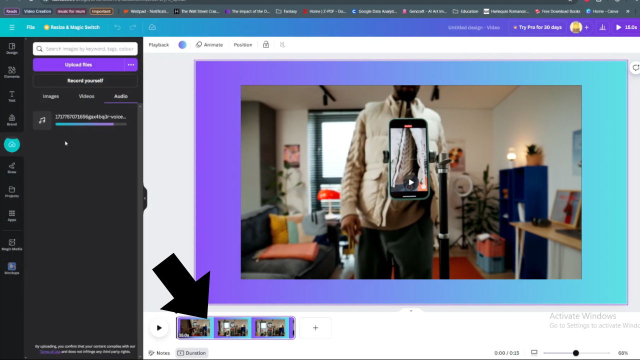This screenshot has height=360, width=640.
Task: Open the hamburger main menu
Action: point(12,27)
